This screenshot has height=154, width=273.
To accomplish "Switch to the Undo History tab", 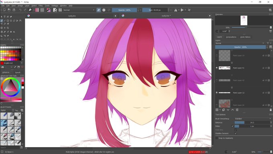I will 245,37.
